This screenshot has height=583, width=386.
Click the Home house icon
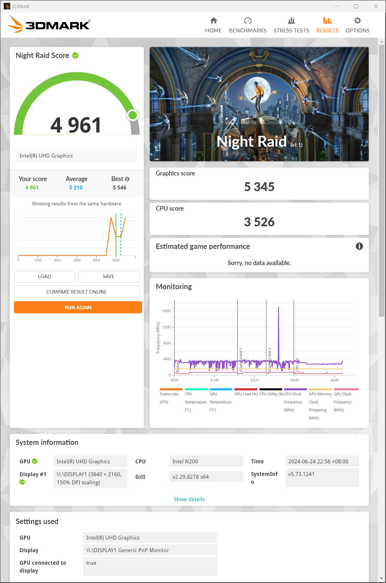pos(213,21)
